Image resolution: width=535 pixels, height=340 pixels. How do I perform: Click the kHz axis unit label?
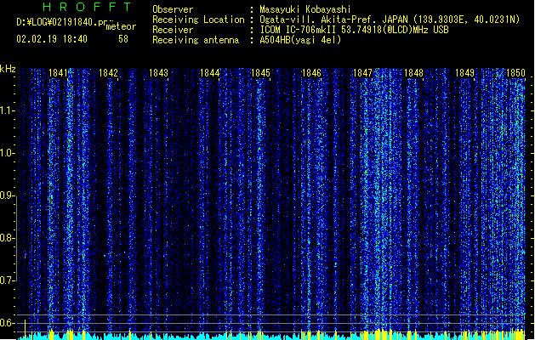click(x=8, y=69)
